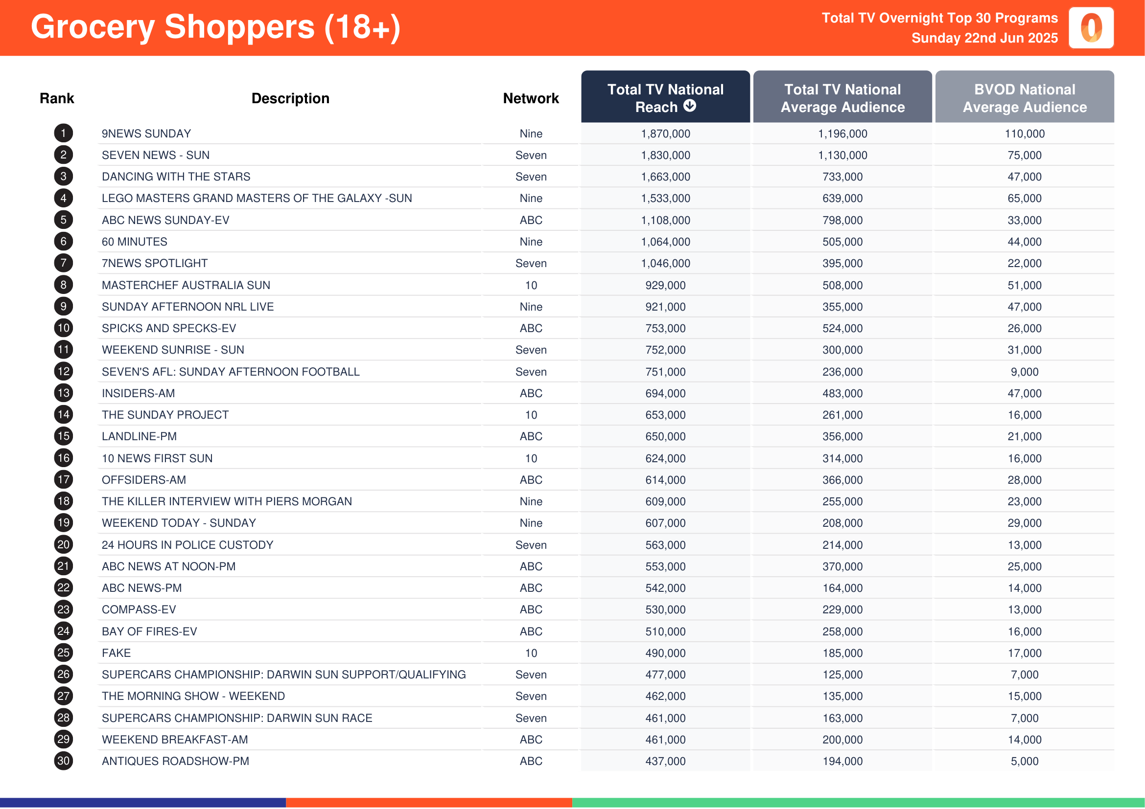Select the rank 30 circle badge

[x=63, y=761]
